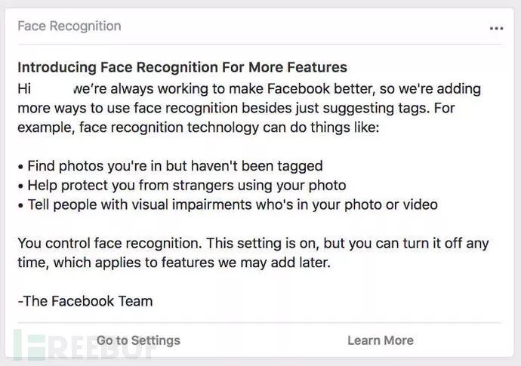Open the Learn More link

coord(380,340)
